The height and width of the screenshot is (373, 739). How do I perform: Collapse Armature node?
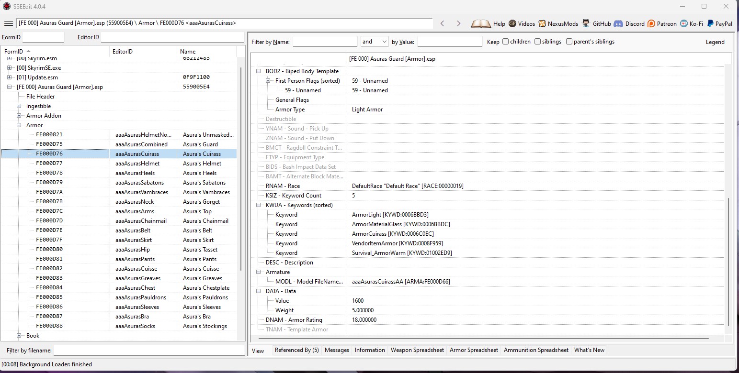pyautogui.click(x=259, y=272)
